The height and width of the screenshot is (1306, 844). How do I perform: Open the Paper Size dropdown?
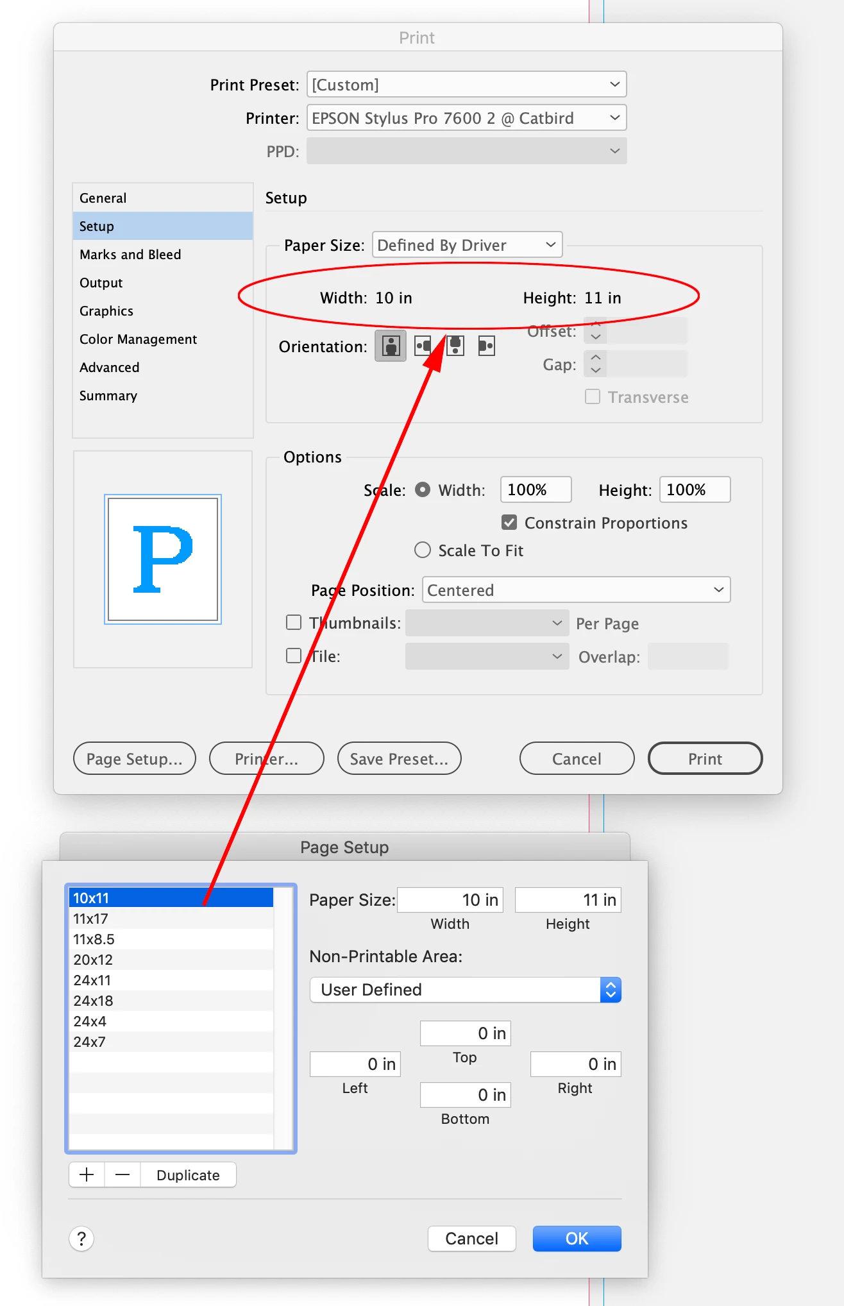tap(468, 244)
